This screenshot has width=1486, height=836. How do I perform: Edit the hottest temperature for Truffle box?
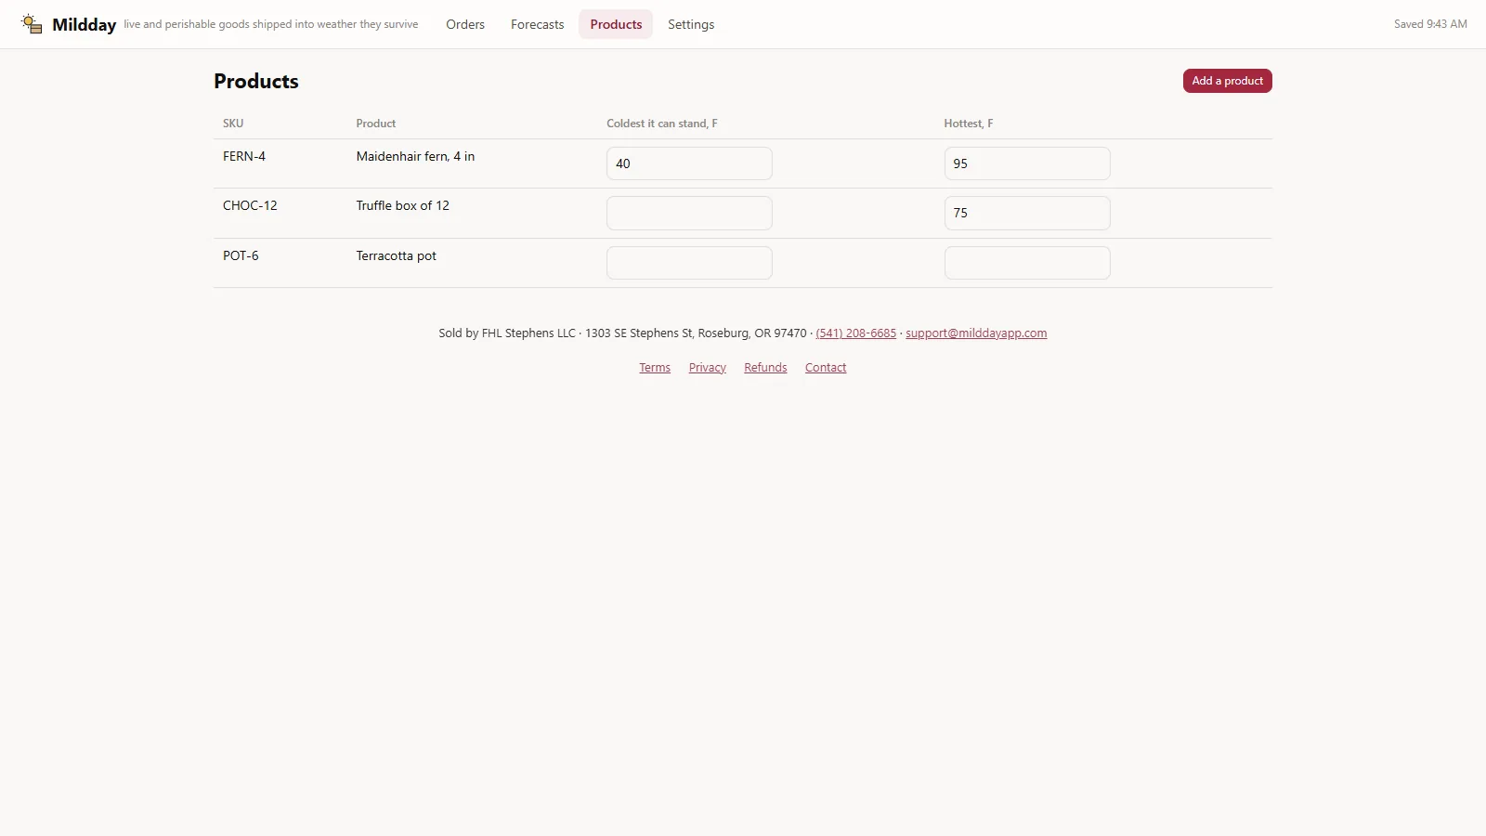[1026, 213]
